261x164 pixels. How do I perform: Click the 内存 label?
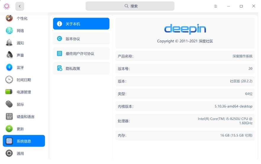pyautogui.click(x=122, y=135)
